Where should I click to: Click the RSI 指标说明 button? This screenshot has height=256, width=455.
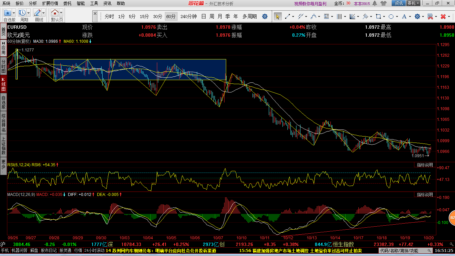pyautogui.click(x=425, y=165)
